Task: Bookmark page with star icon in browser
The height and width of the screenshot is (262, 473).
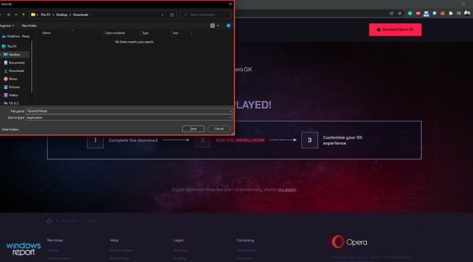Action: tap(400, 13)
